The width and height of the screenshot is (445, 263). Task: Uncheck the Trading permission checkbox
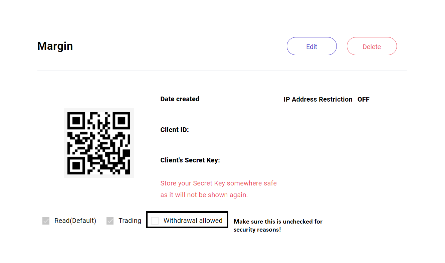click(110, 221)
